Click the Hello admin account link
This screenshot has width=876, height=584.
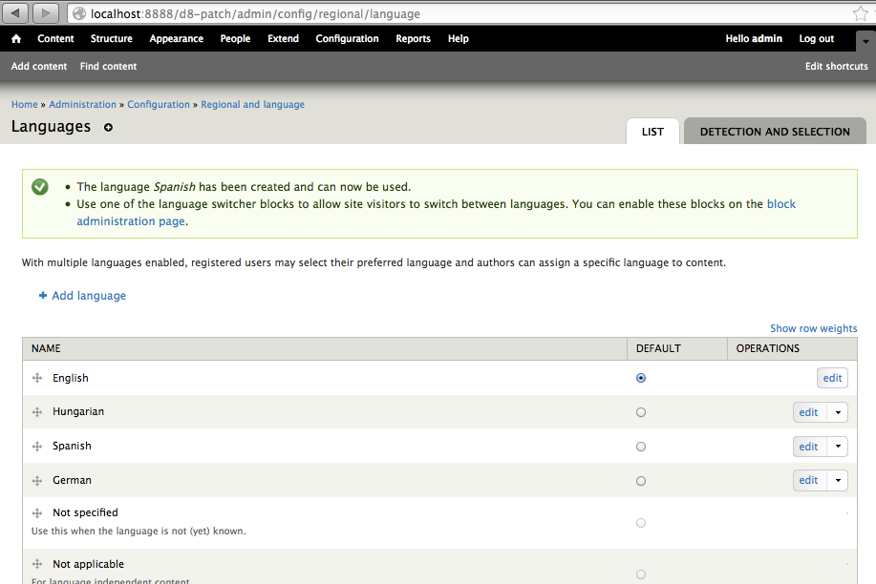[x=754, y=38]
